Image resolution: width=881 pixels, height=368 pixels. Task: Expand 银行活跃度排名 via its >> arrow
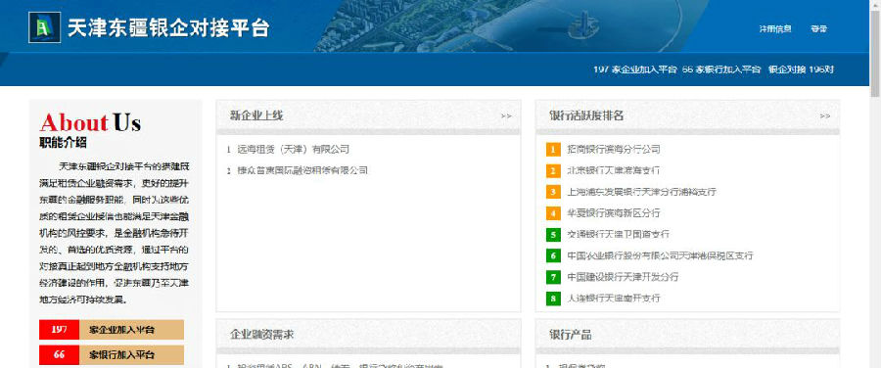pos(825,115)
